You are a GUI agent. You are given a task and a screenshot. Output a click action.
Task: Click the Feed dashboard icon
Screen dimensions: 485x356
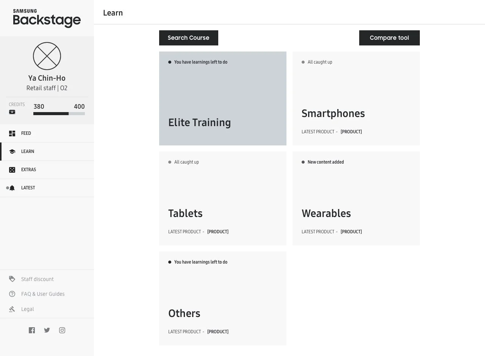pos(12,133)
